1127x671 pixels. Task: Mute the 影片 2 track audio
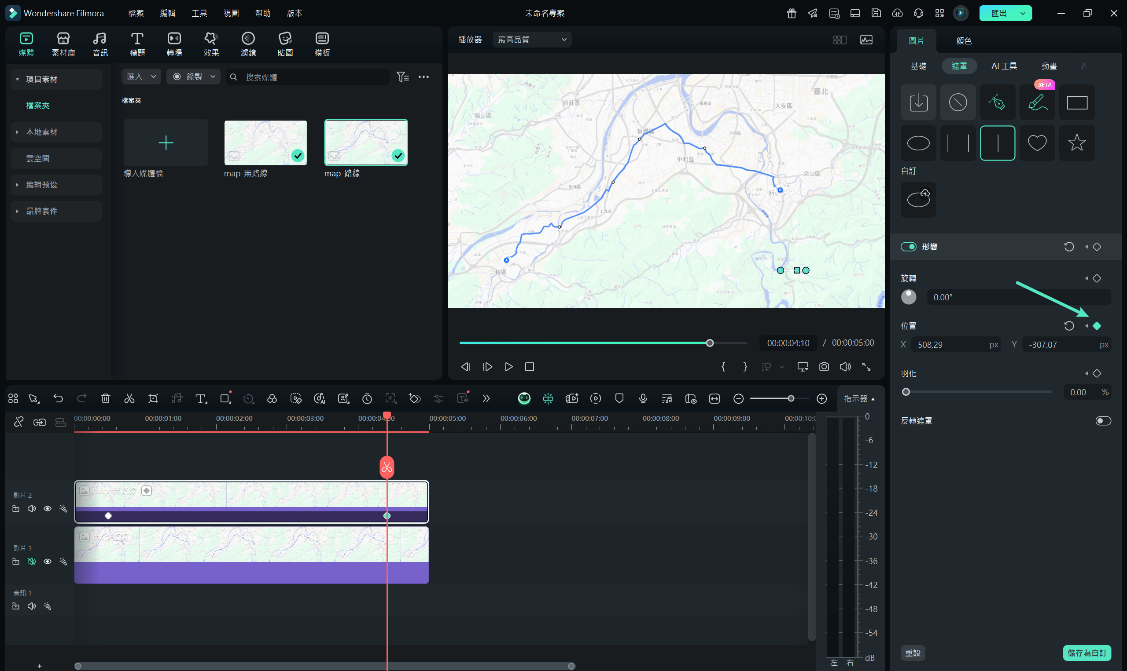(31, 509)
